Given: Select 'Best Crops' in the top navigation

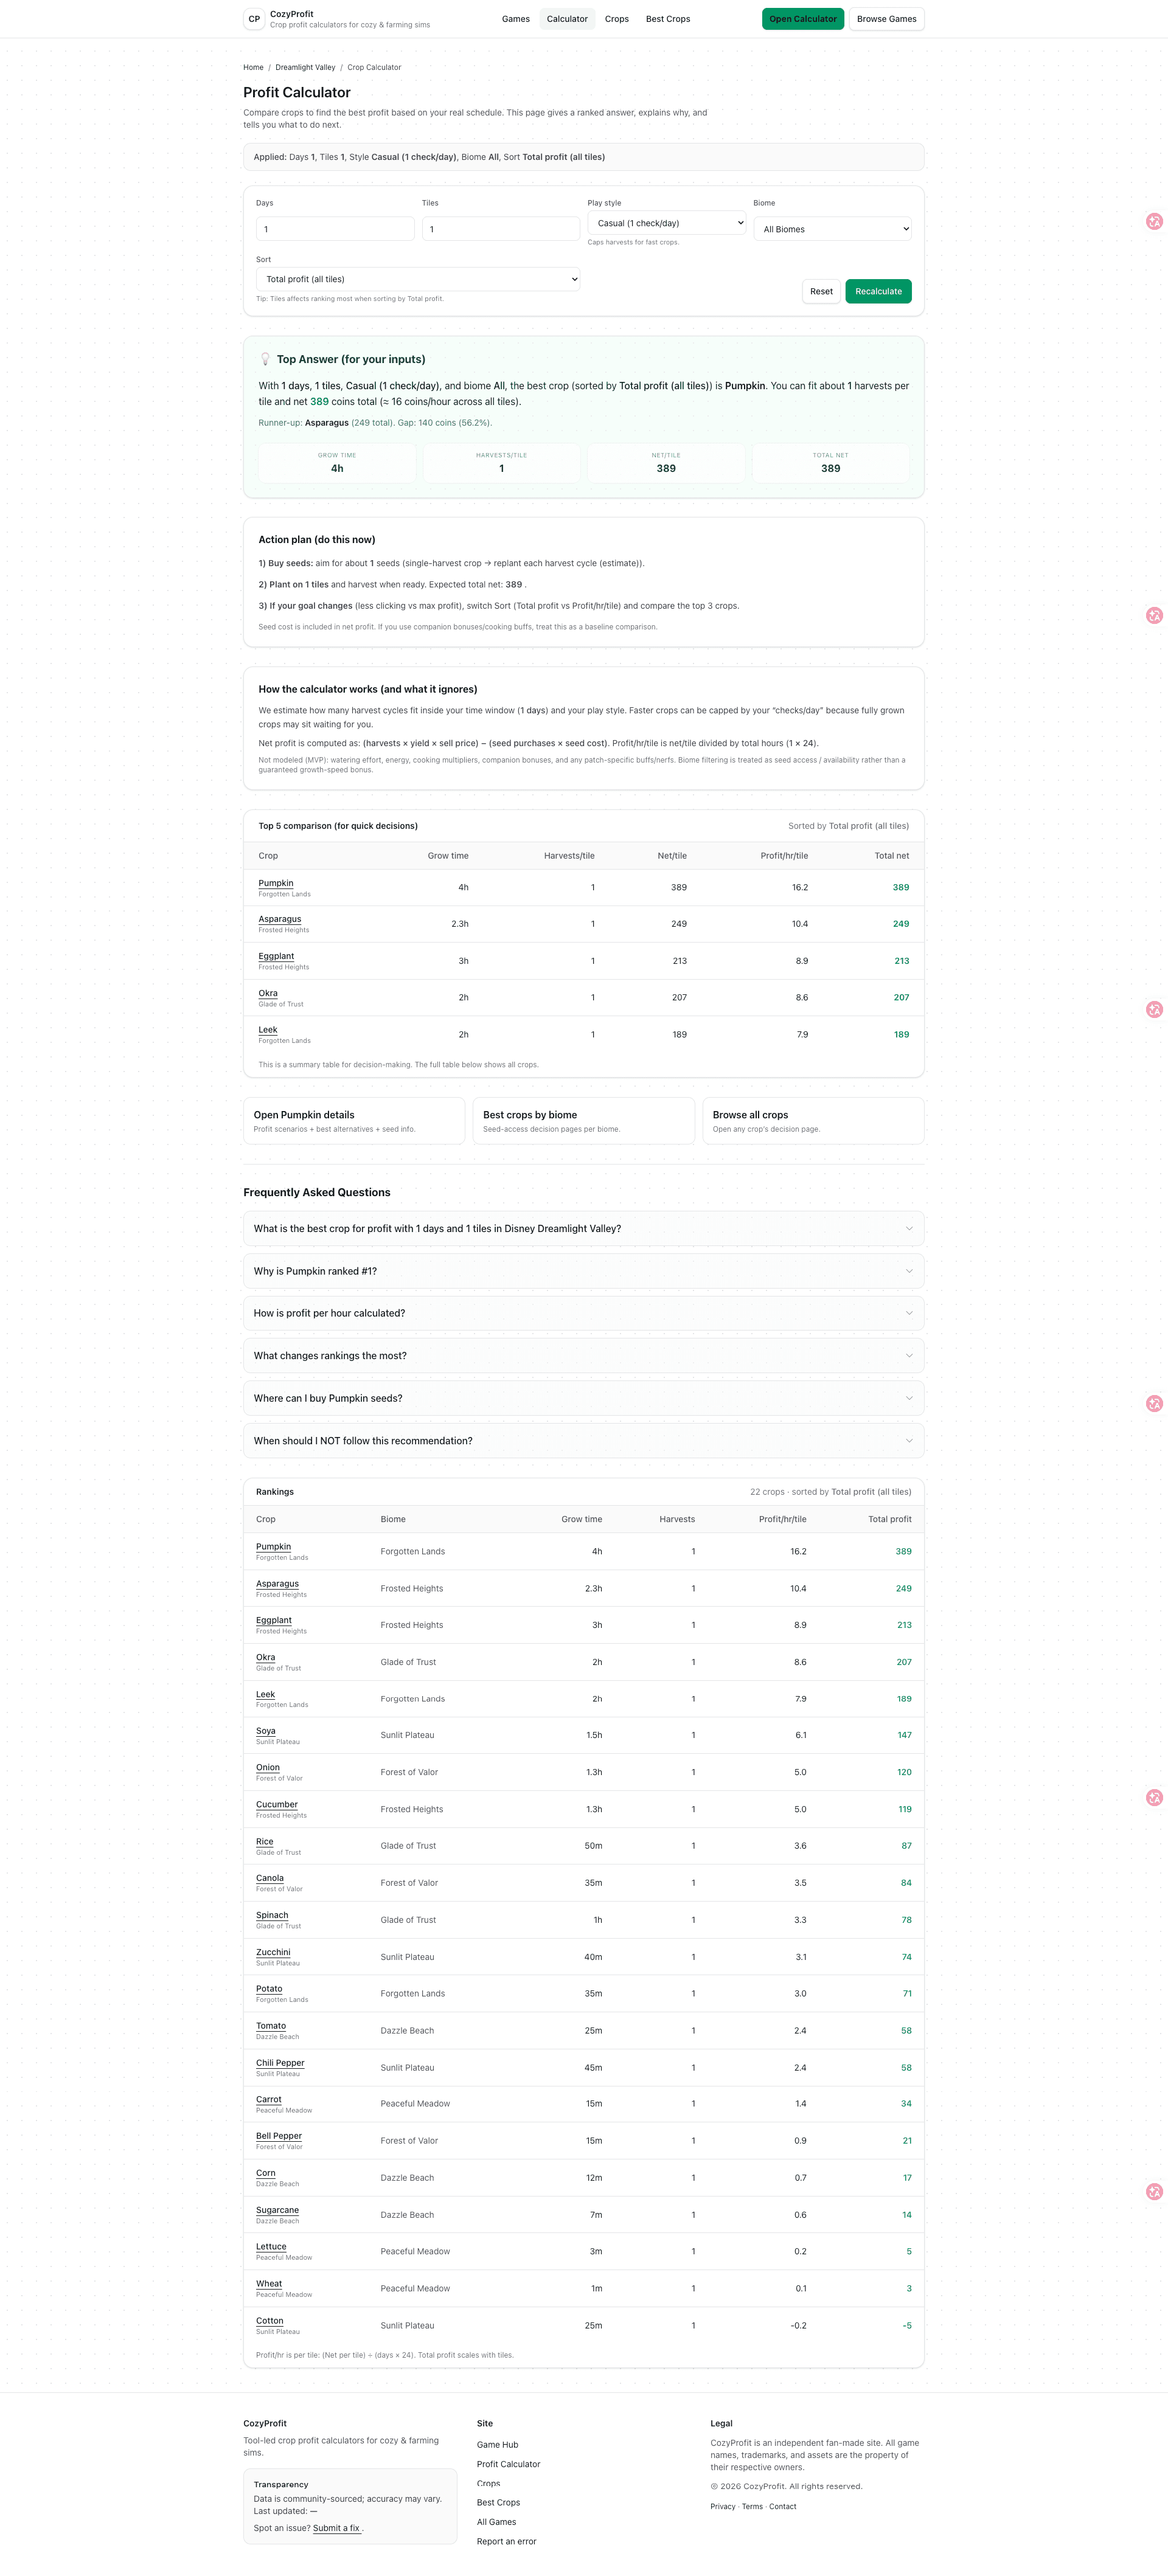Looking at the screenshot, I should [667, 18].
